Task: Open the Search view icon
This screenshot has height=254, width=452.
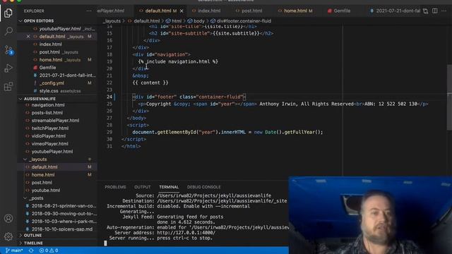Action: 8,31
